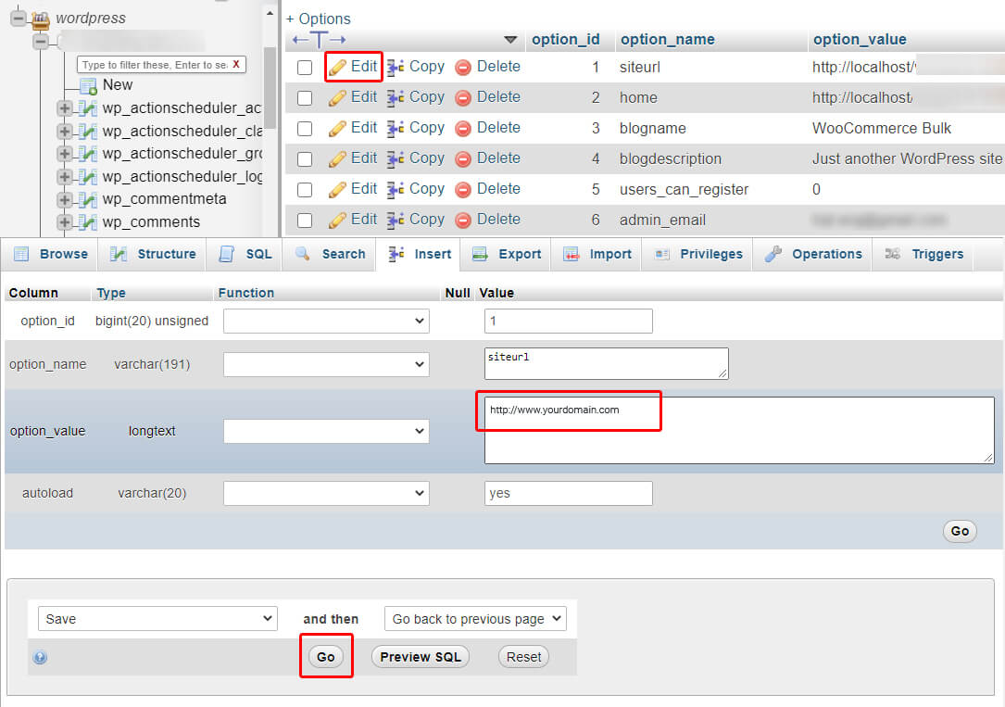Sort by the option_id column header
The height and width of the screenshot is (707, 1005).
(565, 40)
